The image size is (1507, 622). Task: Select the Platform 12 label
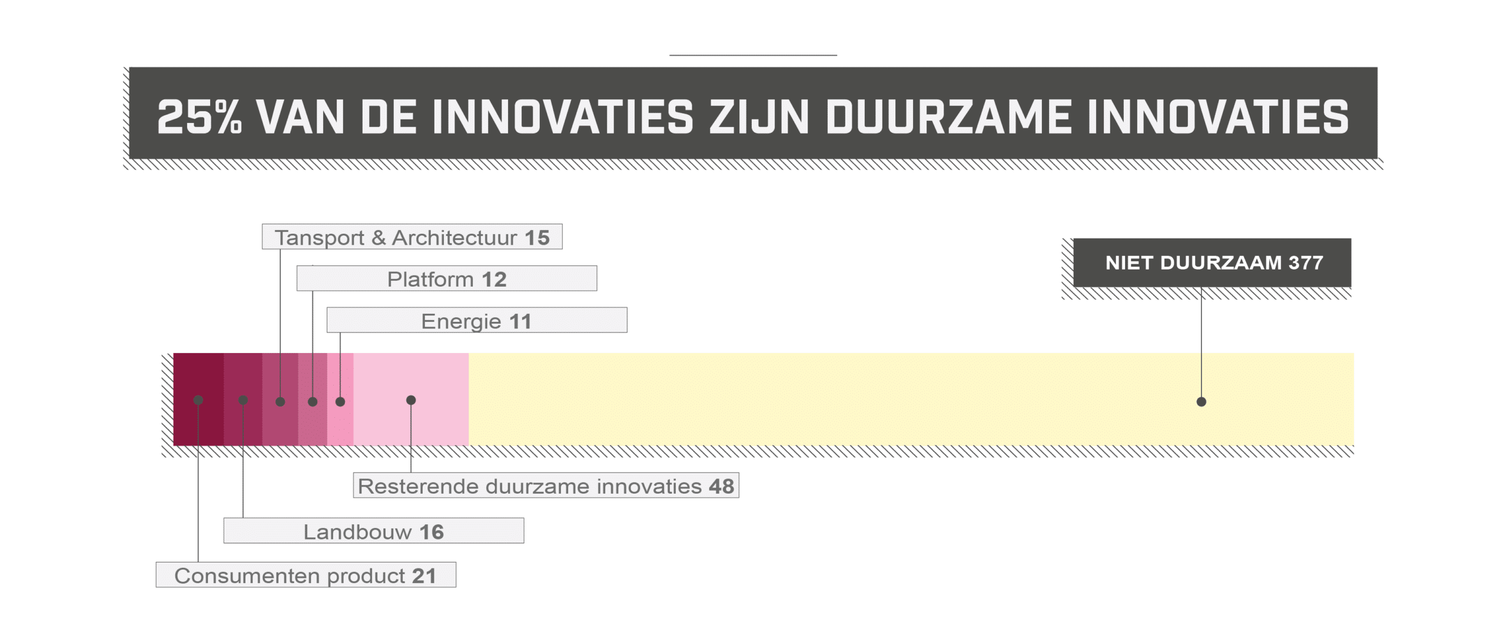click(x=446, y=278)
